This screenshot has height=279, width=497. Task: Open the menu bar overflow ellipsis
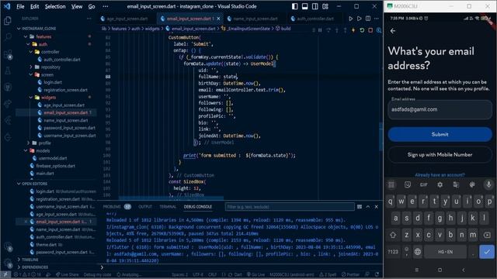[106, 6]
